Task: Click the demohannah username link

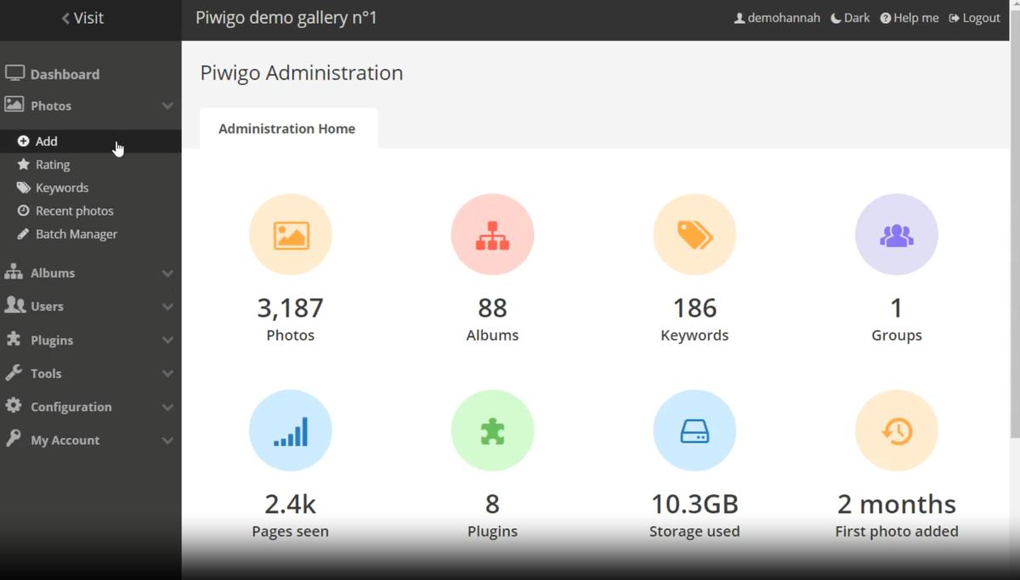Action: point(784,18)
